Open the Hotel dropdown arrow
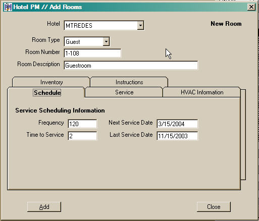The image size is (259, 221). pos(140,26)
